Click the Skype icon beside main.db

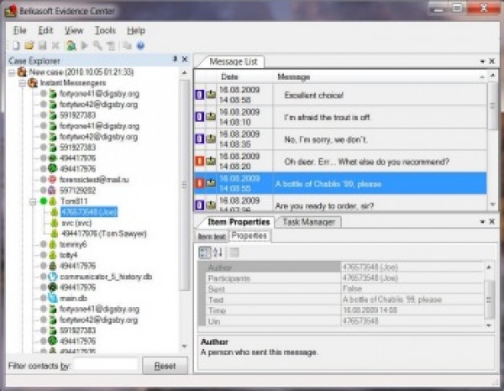pyautogui.click(x=52, y=298)
